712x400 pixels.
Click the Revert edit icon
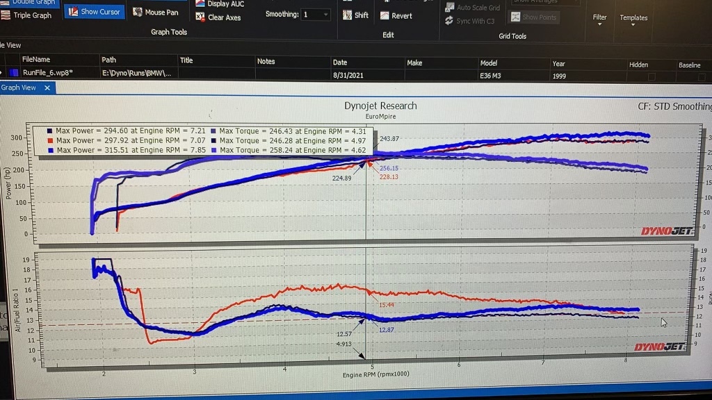[385, 15]
